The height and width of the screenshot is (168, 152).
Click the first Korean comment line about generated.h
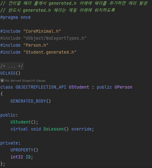coord(74,3)
